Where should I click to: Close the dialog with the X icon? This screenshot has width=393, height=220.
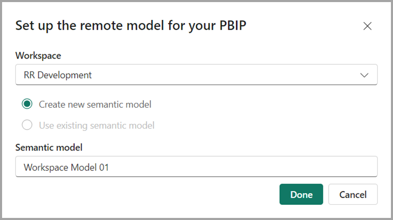(367, 26)
